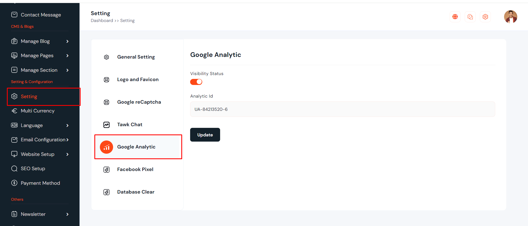The width and height of the screenshot is (528, 226).
Task: Click the Facebook Pixel icon
Action: (106, 170)
